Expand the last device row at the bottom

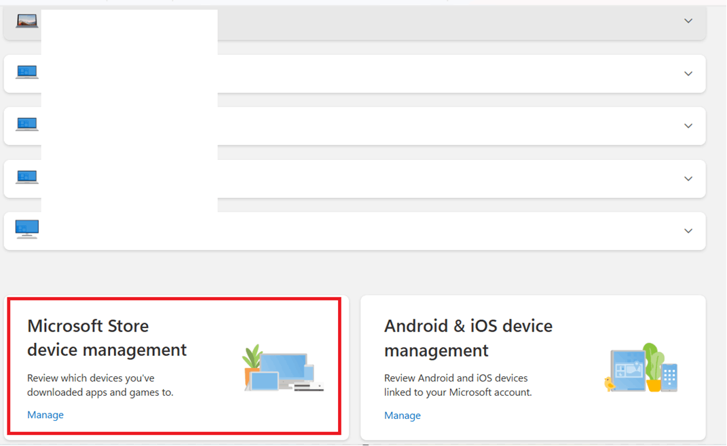pos(688,230)
